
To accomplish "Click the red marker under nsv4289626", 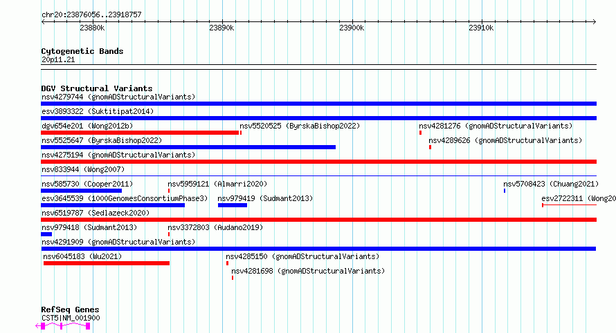I will 431,147.
